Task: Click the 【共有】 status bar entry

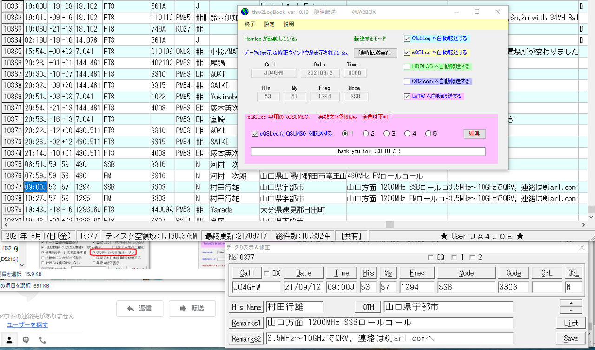Action: (351, 236)
